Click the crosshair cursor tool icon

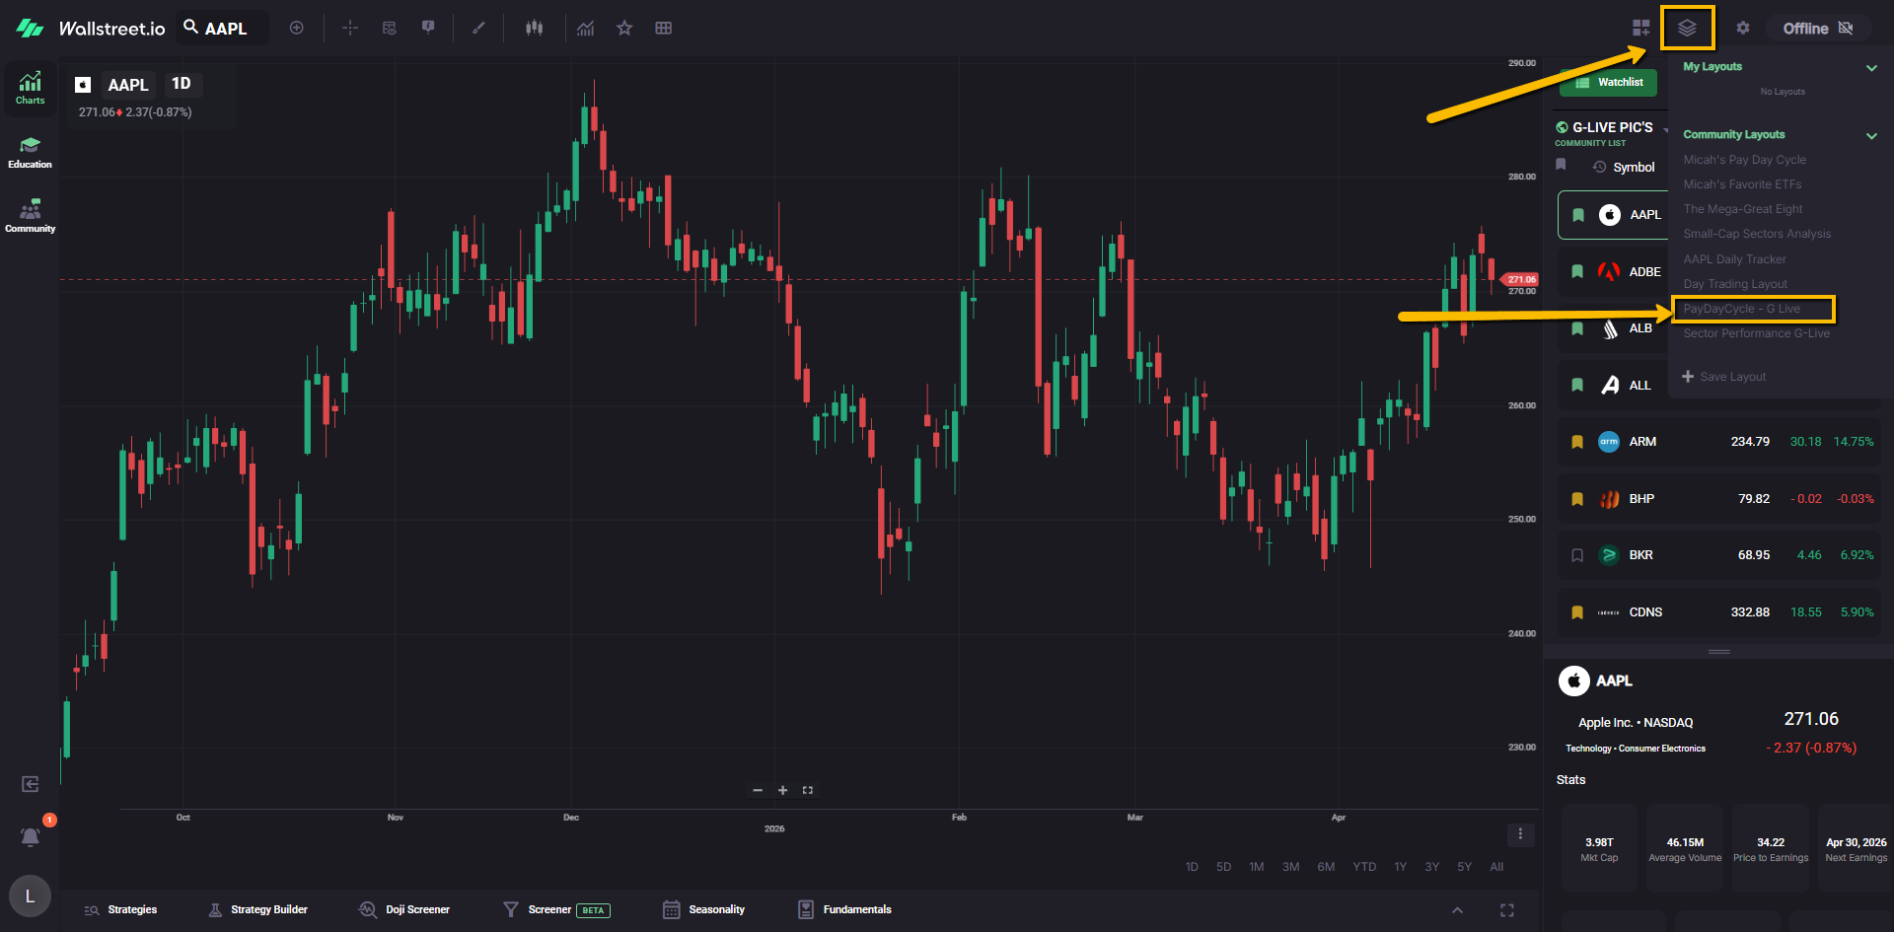pos(350,28)
